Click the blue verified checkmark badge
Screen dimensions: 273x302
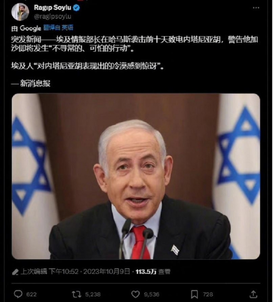tap(76, 8)
